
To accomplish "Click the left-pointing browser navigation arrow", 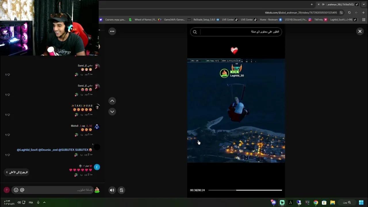I will [x=356, y=13].
